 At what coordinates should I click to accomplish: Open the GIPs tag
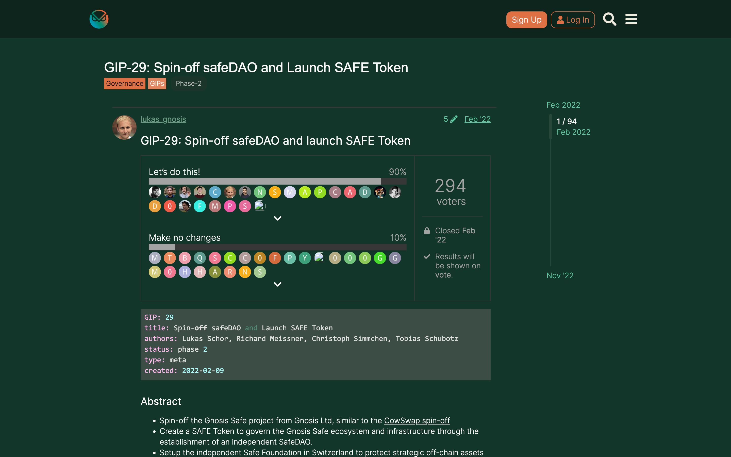click(157, 84)
